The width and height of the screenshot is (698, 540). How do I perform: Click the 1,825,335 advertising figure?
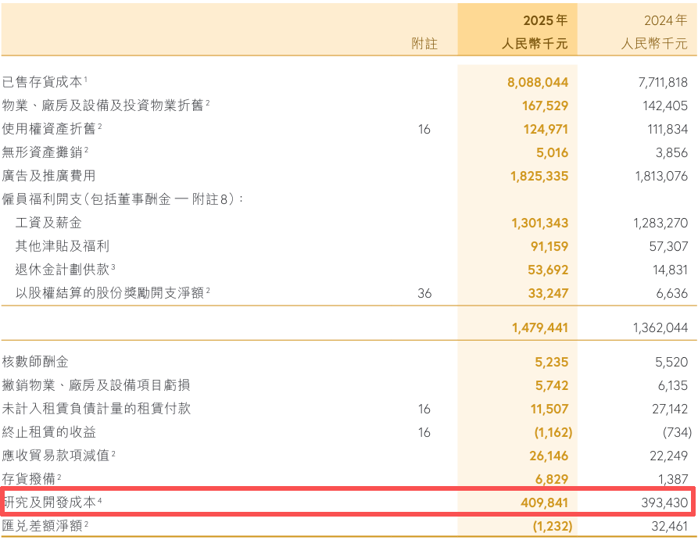click(x=539, y=177)
